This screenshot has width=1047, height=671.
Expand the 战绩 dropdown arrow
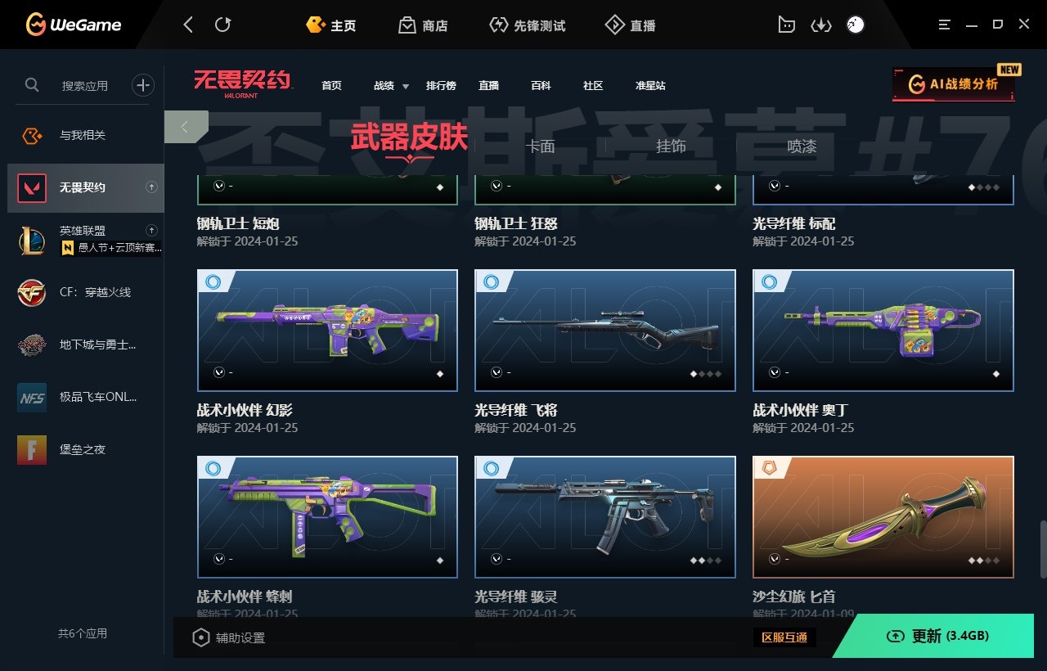[x=406, y=86]
